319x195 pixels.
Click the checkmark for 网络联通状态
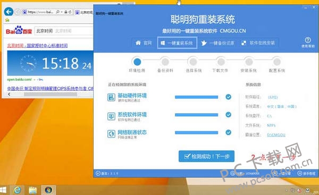point(229,133)
